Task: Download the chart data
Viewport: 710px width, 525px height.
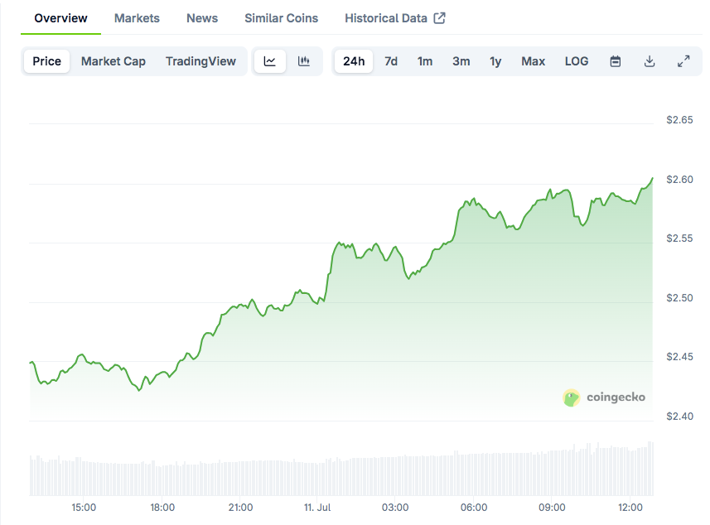Action: (x=650, y=61)
